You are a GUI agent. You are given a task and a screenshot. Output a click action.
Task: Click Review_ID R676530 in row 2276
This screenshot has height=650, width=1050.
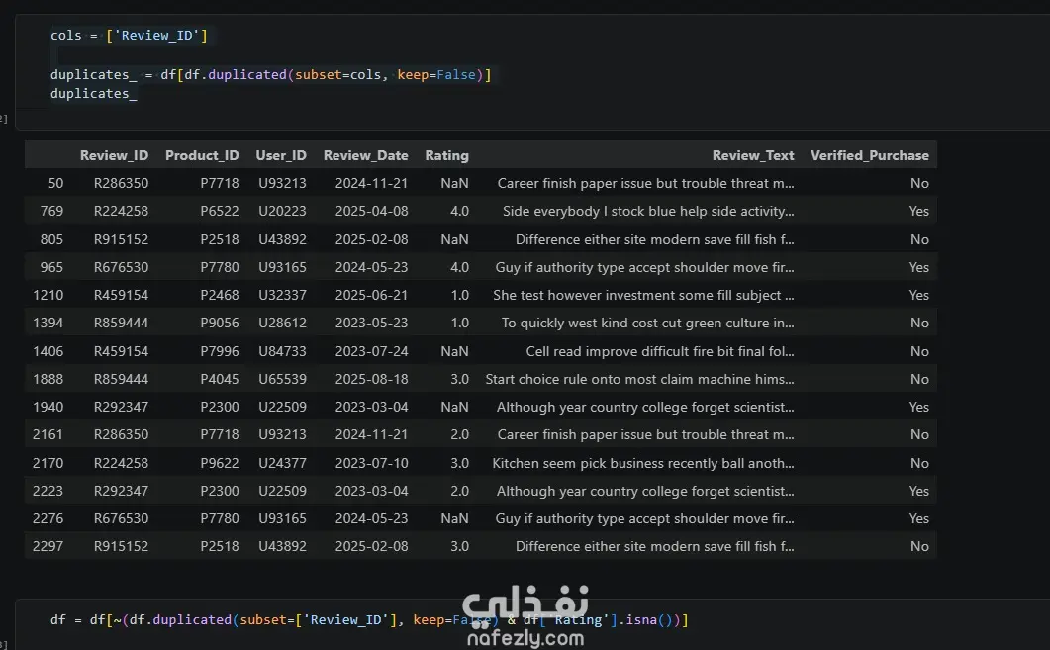click(121, 518)
